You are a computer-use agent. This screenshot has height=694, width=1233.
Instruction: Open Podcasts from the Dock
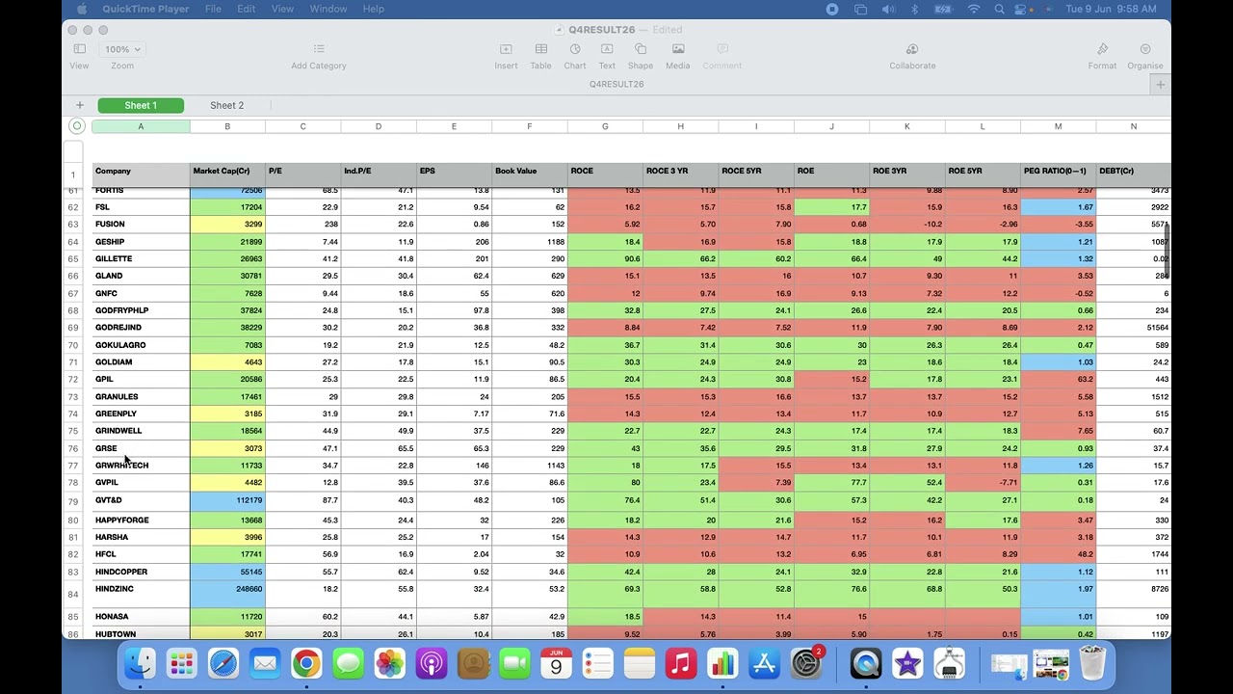[432, 663]
